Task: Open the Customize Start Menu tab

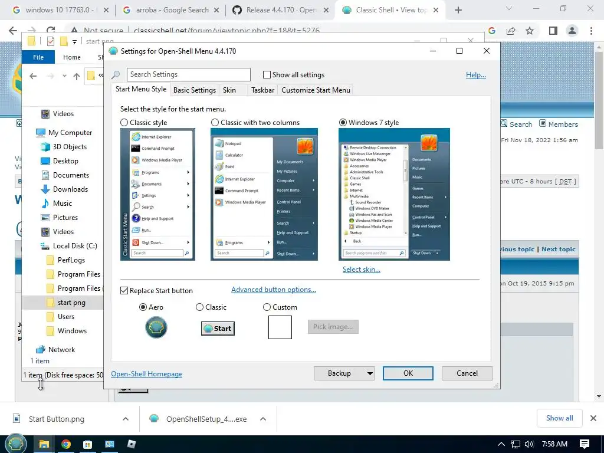Action: pyautogui.click(x=316, y=90)
